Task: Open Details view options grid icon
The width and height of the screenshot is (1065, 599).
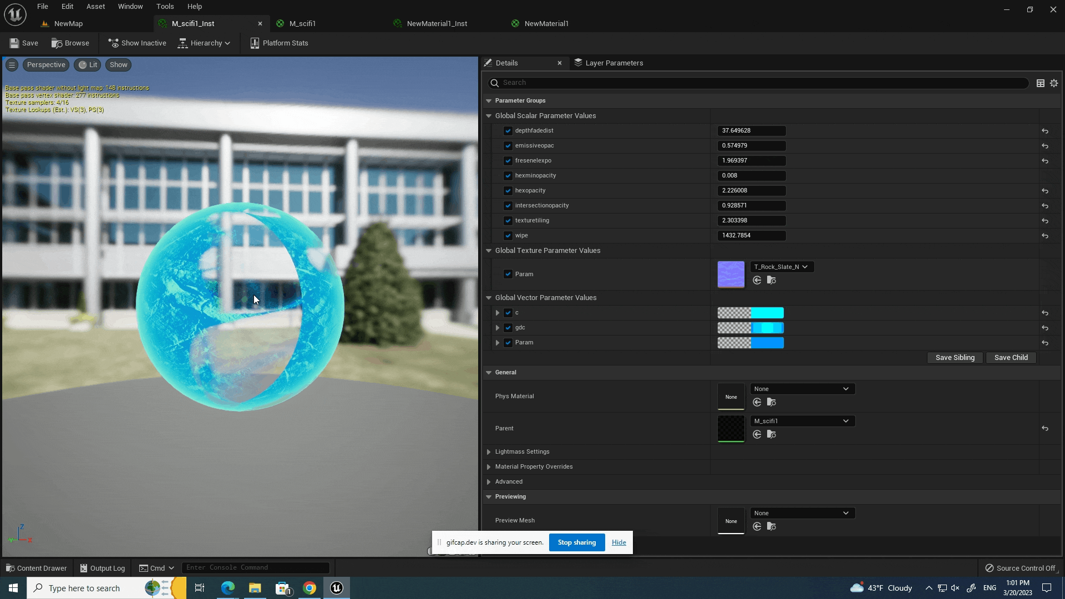Action: coord(1041,83)
